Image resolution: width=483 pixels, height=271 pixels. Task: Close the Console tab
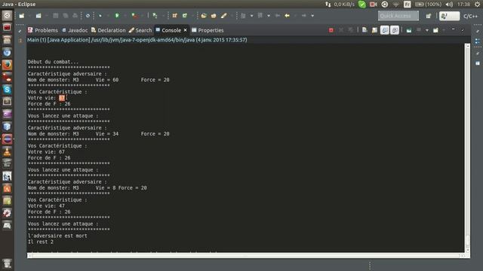185,30
